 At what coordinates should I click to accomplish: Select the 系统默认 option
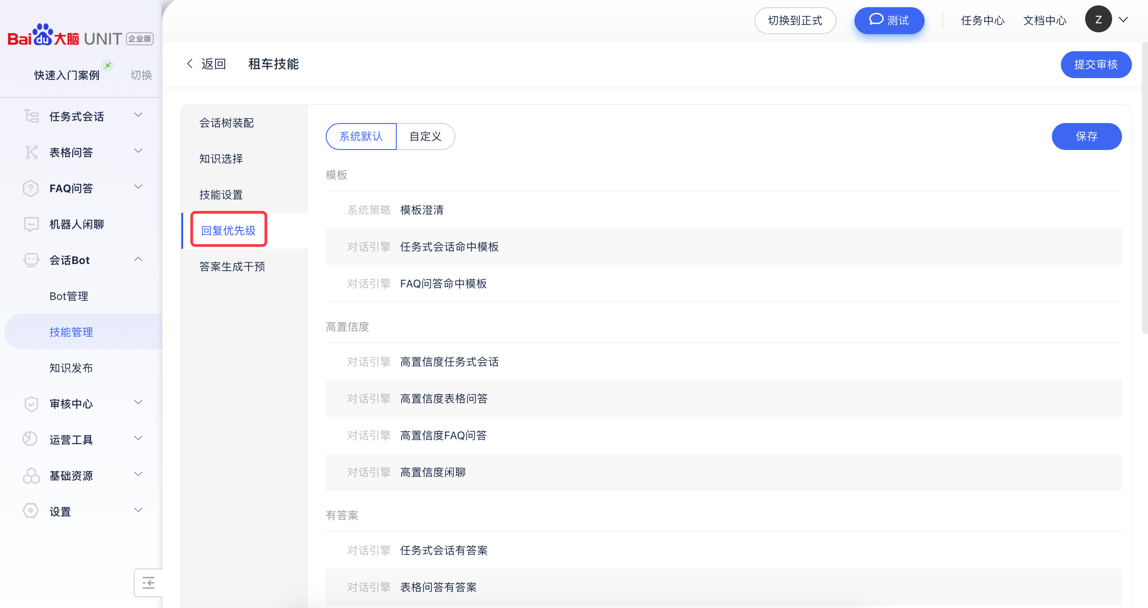click(361, 137)
